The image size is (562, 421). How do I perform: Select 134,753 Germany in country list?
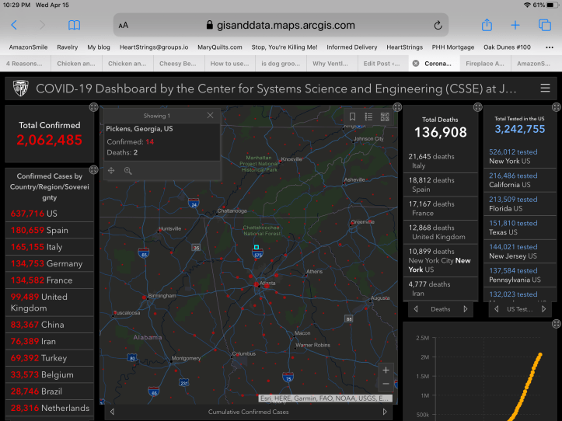[50, 263]
